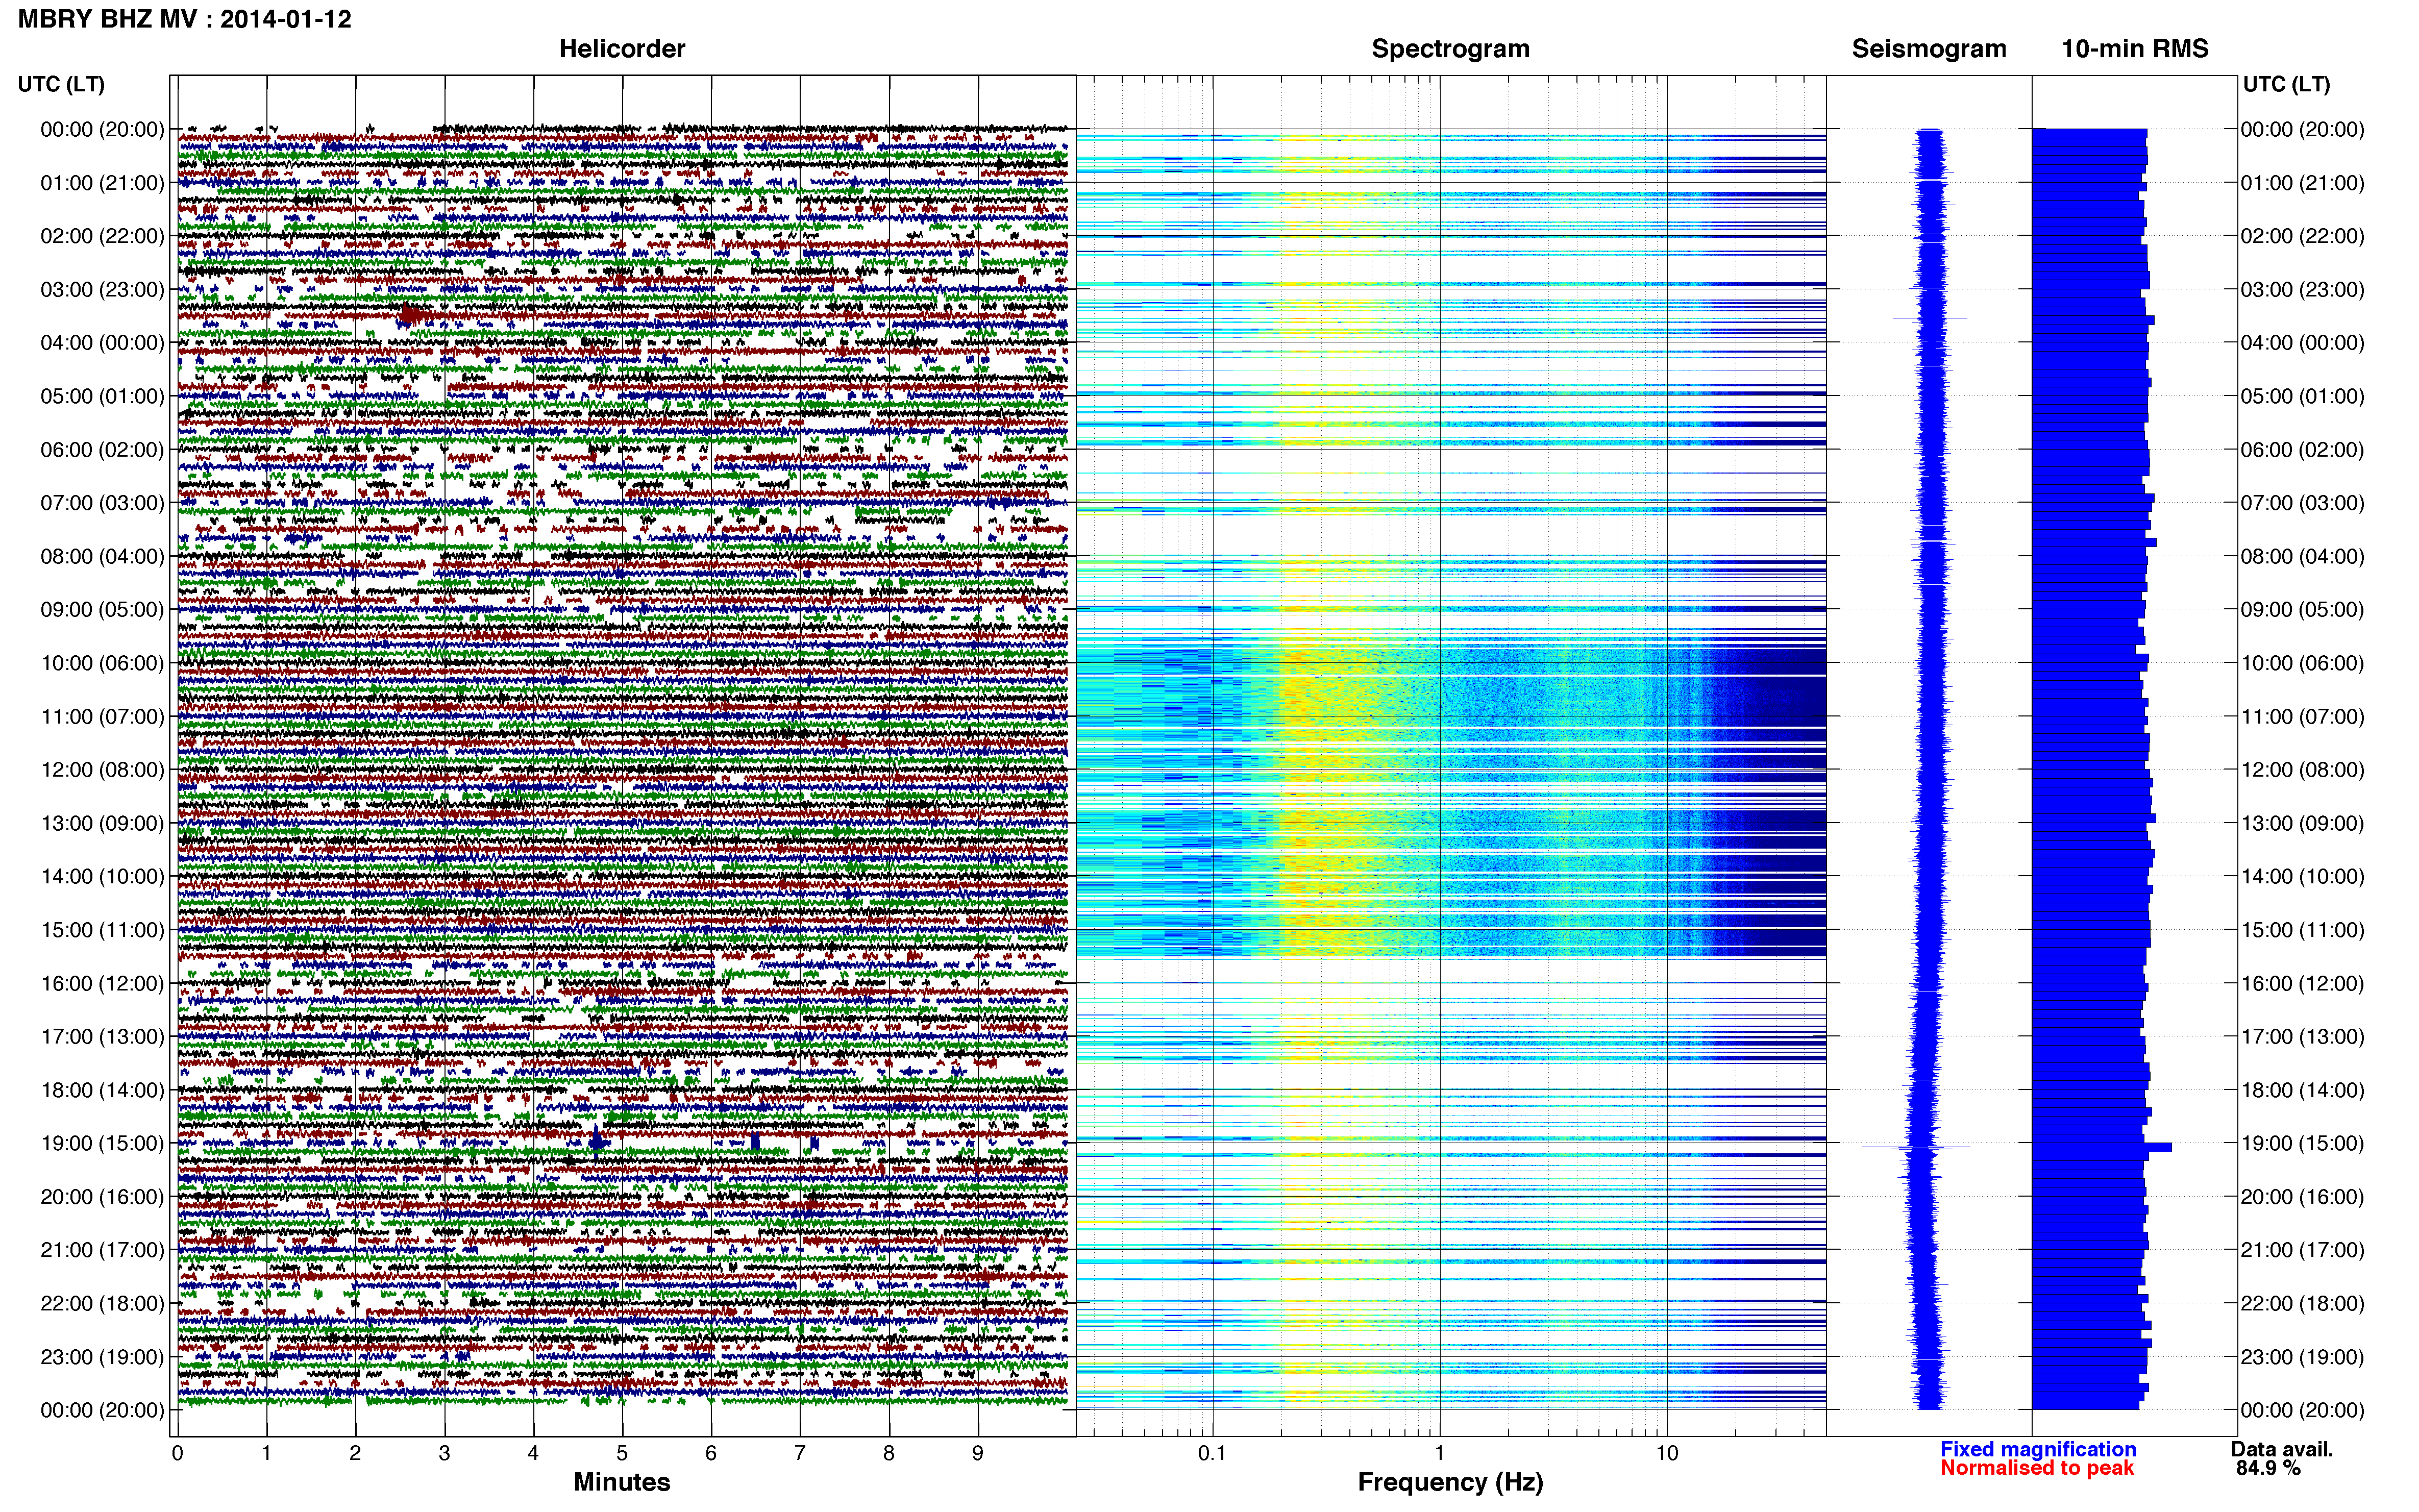Select left-axis time label 21:00 (17:00)
The image size is (2419, 1512).
[102, 1250]
